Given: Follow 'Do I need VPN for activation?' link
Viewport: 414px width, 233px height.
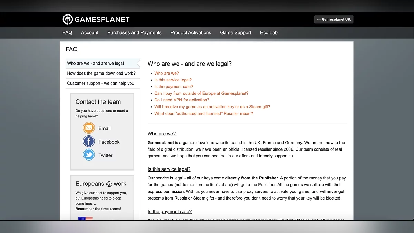Looking at the screenshot, I should (181, 100).
